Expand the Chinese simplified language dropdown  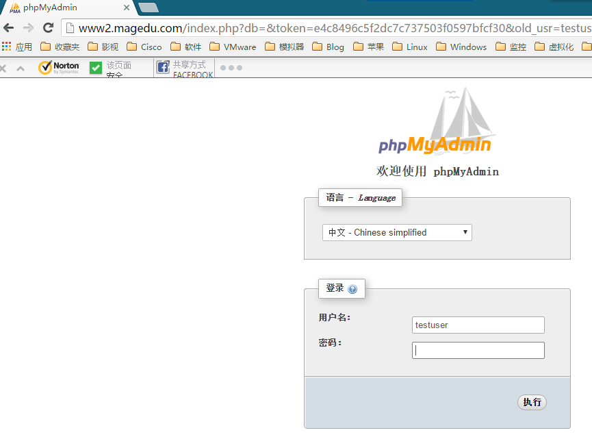pos(397,232)
